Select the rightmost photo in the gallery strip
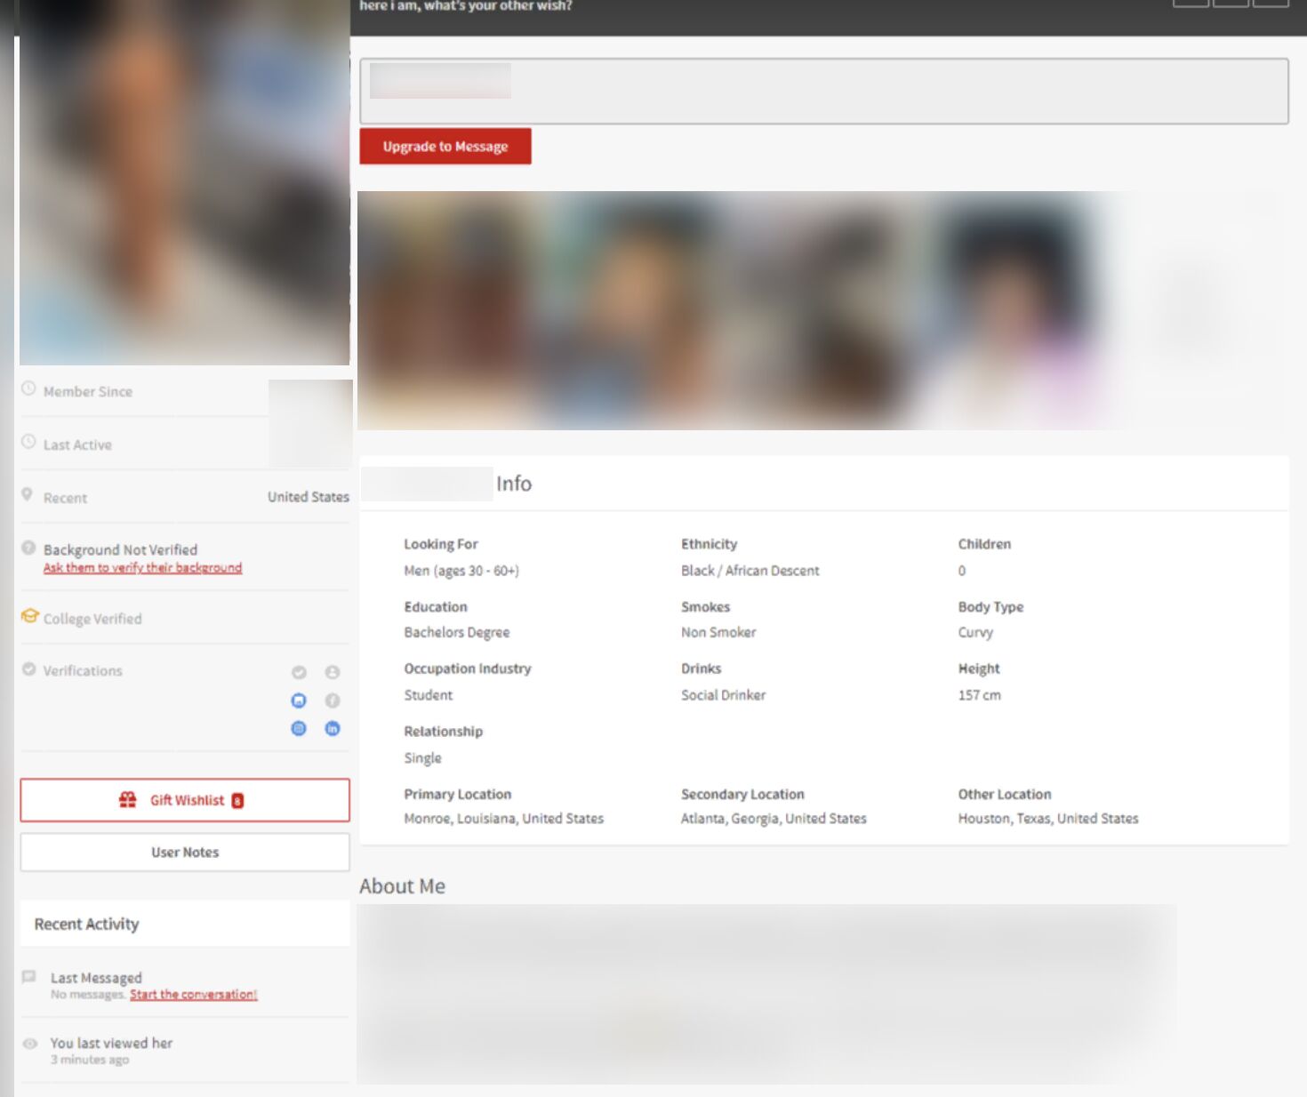The width and height of the screenshot is (1307, 1097). (x=1200, y=309)
